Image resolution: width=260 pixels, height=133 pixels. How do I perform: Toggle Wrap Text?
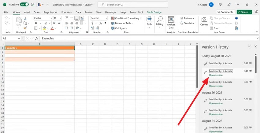82,18
